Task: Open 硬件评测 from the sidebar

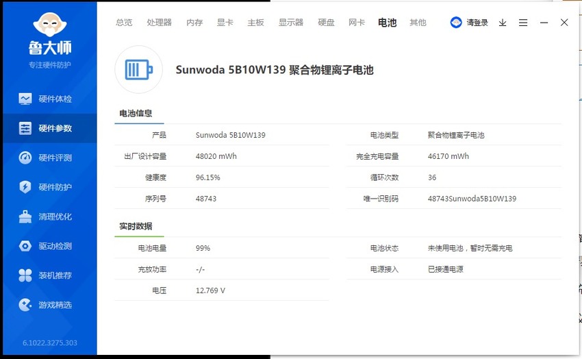Action: click(55, 158)
